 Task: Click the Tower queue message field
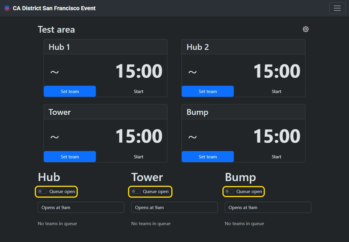coord(174,207)
